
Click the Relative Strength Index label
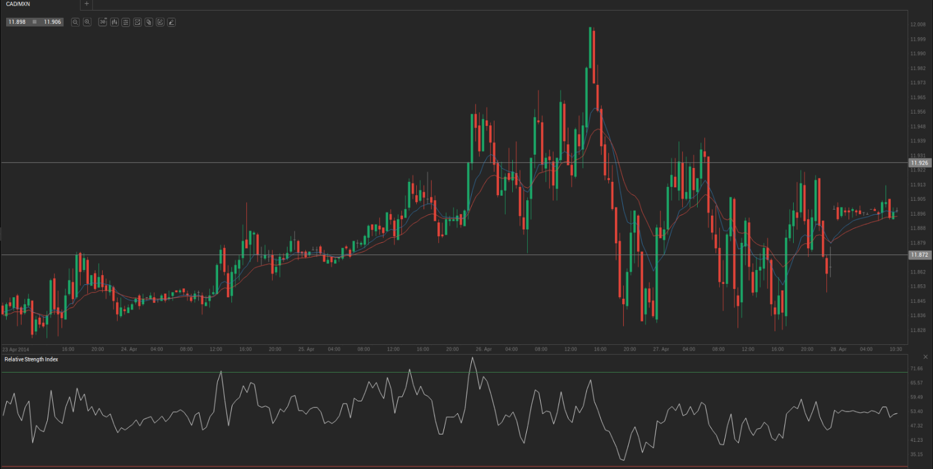pyautogui.click(x=31, y=359)
